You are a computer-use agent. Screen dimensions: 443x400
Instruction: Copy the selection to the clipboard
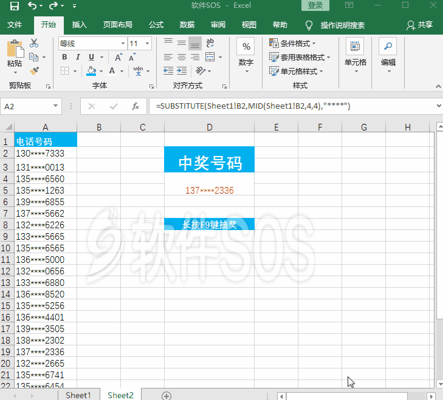coord(34,57)
